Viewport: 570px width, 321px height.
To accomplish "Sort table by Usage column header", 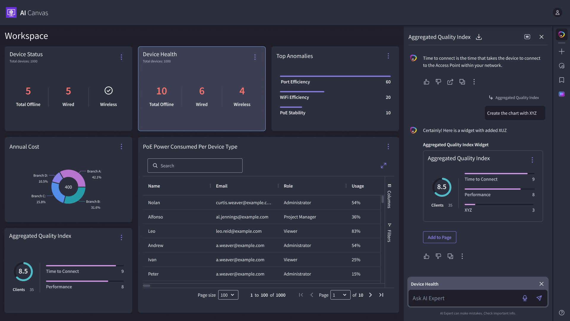I will [357, 186].
